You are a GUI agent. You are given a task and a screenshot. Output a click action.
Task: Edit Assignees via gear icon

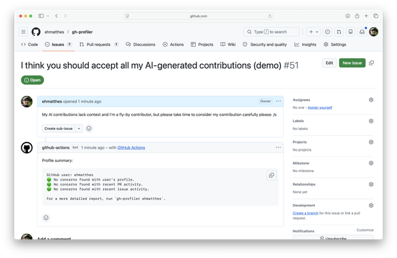[371, 100]
